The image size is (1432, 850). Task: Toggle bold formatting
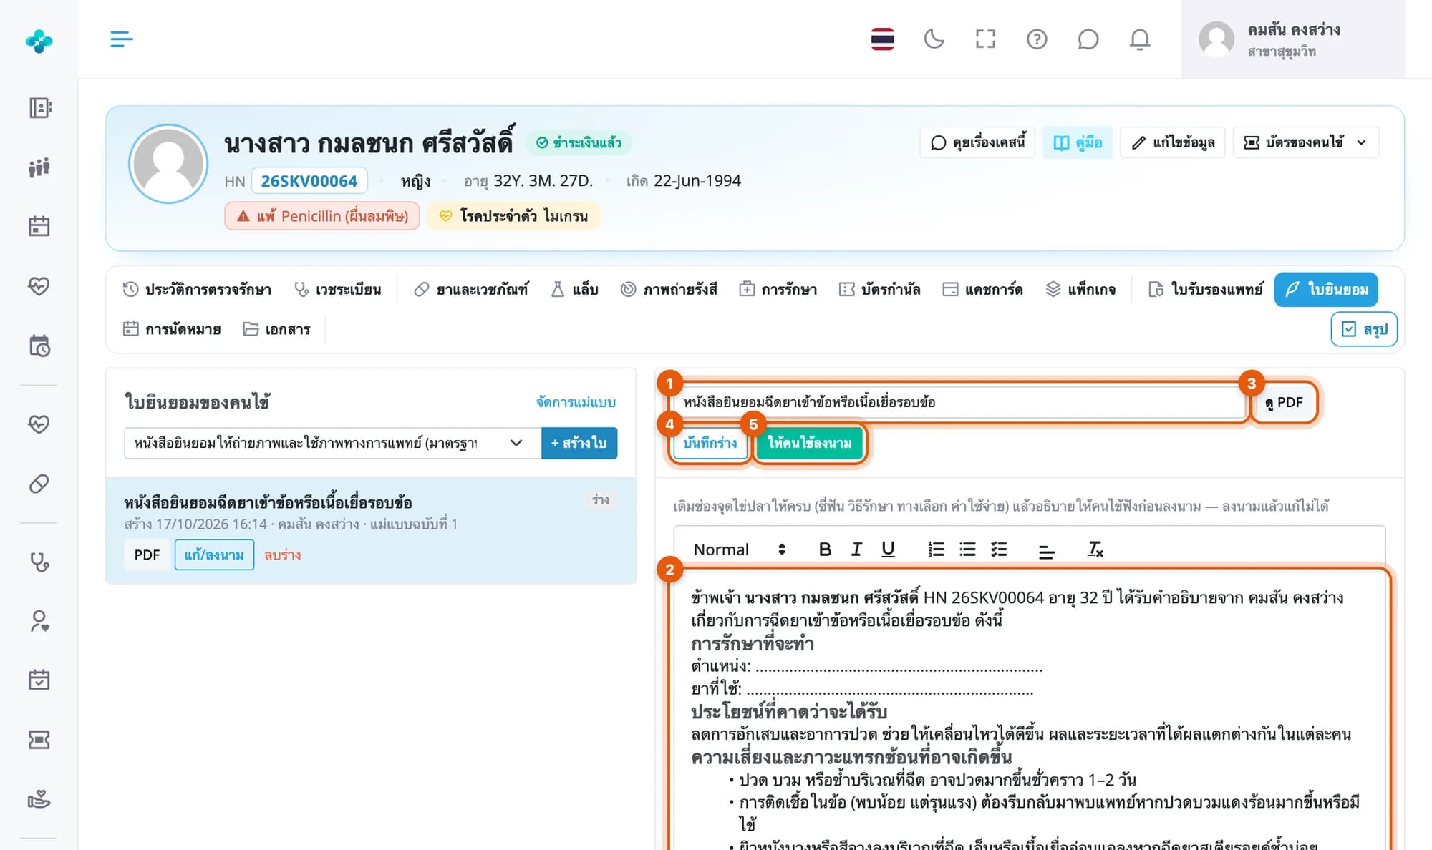[825, 549]
